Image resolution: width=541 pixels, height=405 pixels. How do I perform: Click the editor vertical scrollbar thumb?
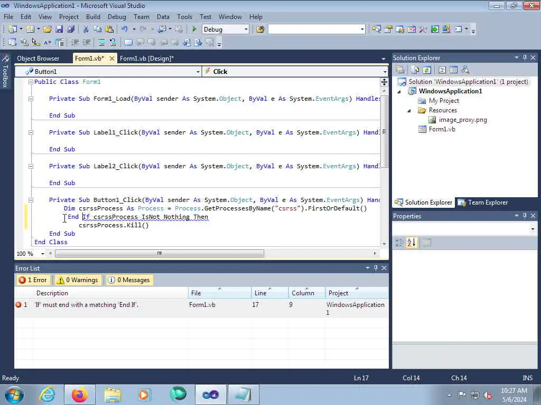point(384,131)
